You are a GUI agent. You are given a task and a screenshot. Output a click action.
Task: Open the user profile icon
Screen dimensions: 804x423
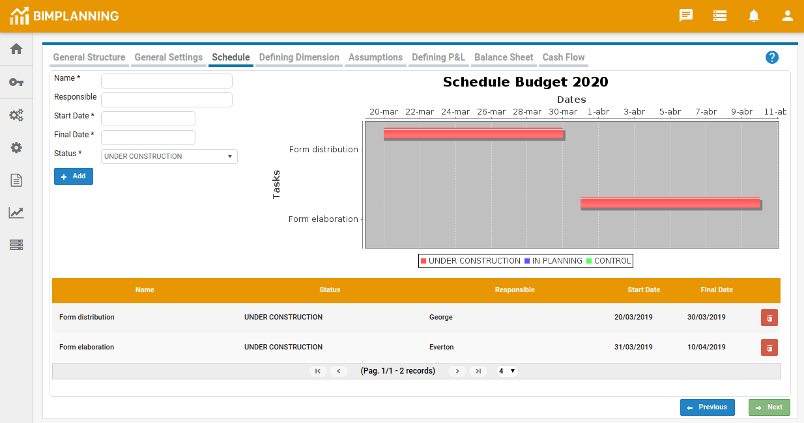[788, 16]
